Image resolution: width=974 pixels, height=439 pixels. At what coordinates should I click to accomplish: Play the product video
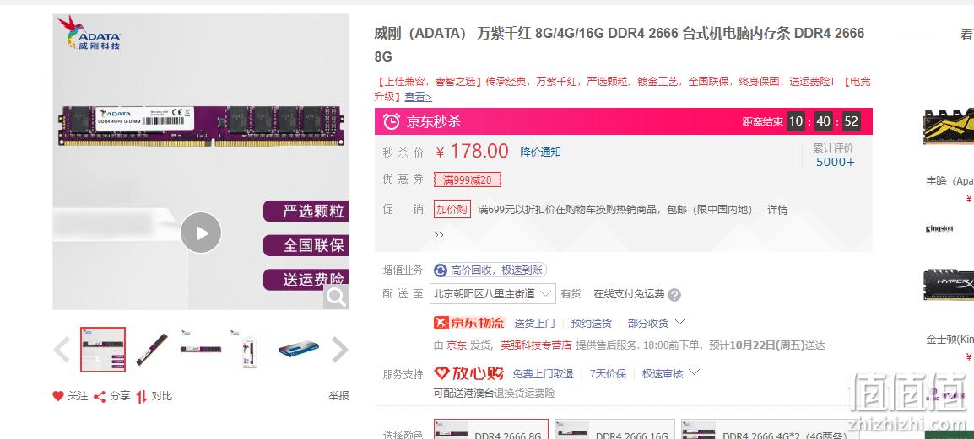coord(201,233)
